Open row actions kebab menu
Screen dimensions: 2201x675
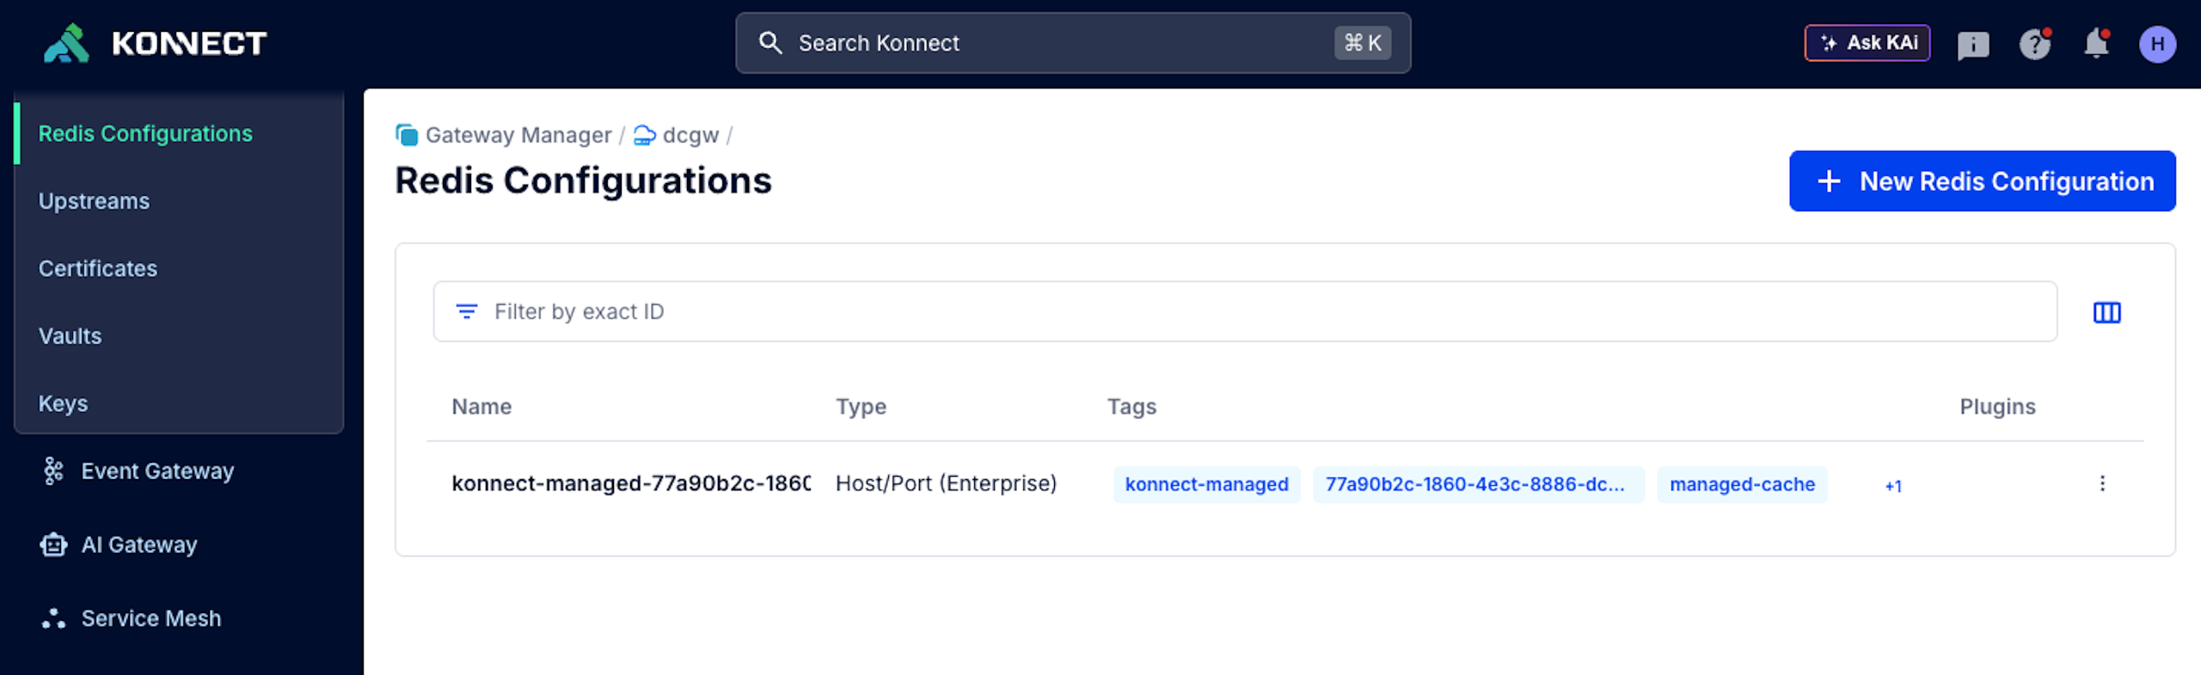2101,483
